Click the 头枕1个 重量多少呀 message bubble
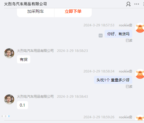This screenshot has height=123, width=144. coord(113,80)
